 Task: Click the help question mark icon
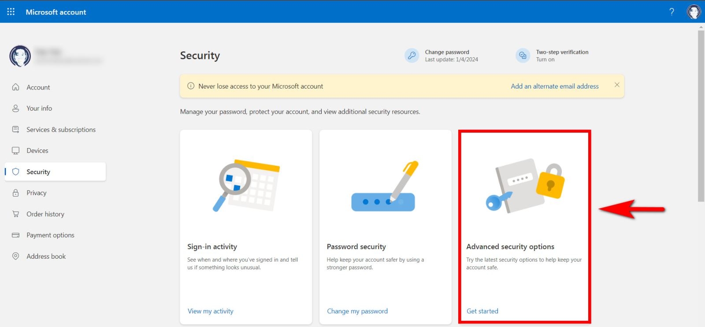tap(672, 12)
